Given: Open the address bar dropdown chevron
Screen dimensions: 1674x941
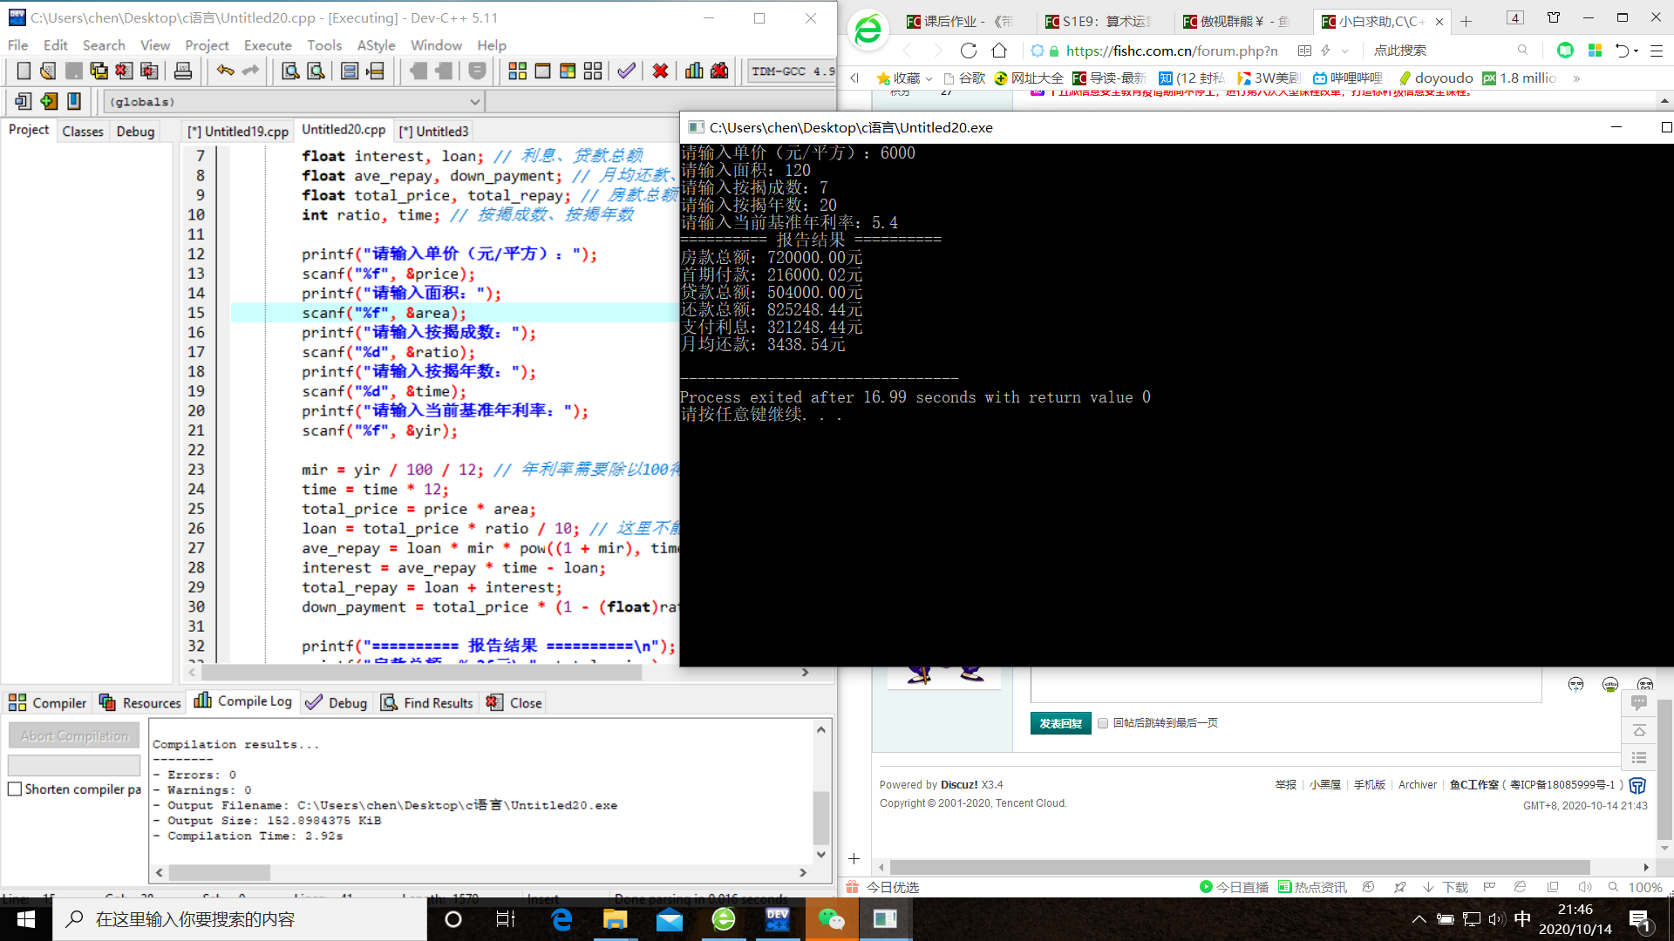Looking at the screenshot, I should tap(1344, 51).
